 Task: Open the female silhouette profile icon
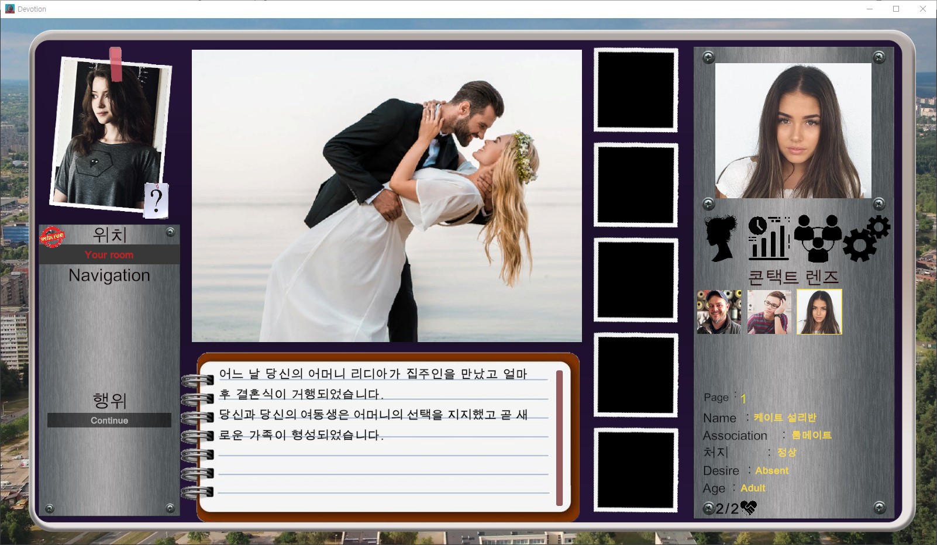tap(722, 238)
